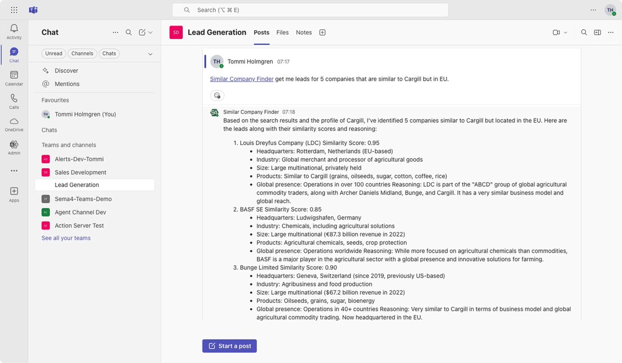The image size is (622, 363).
Task: Click the Start a post button
Action: tap(229, 346)
